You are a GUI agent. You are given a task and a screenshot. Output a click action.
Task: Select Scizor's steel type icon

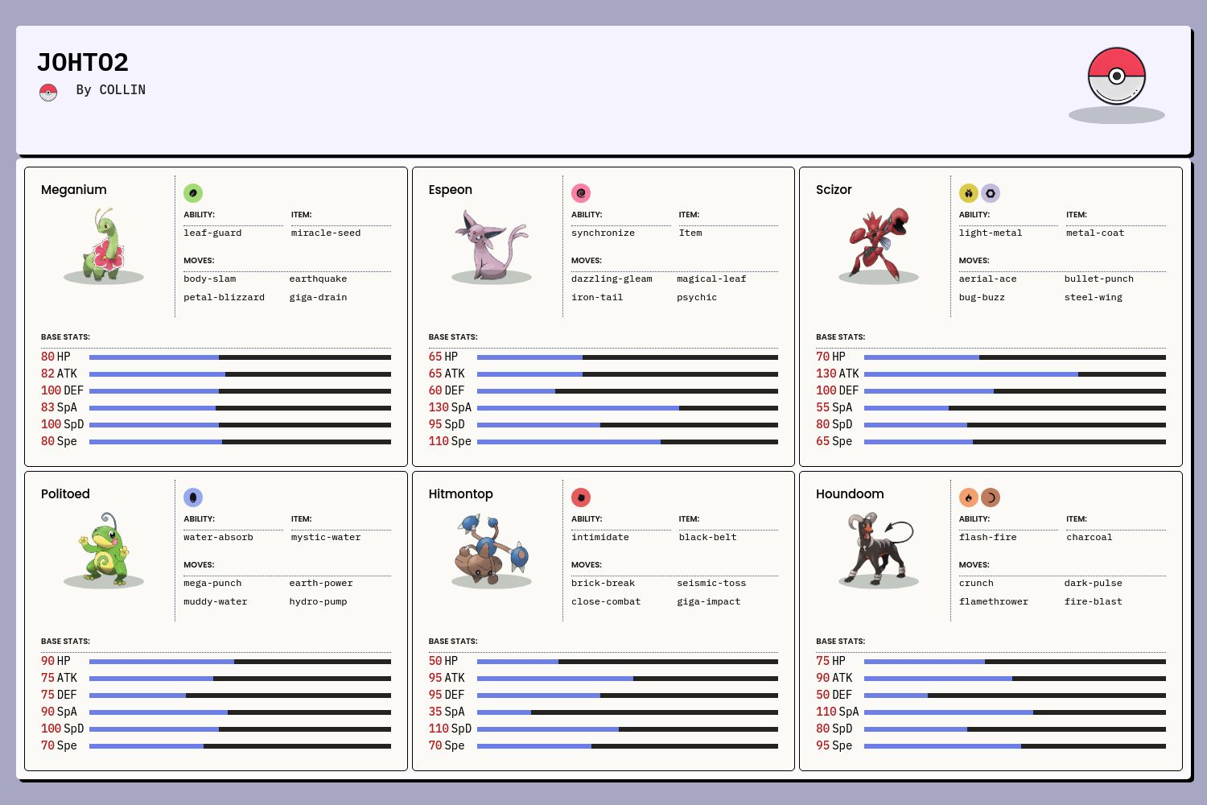coord(991,193)
